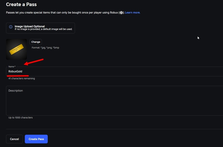Select the gold pass thumbnail image
The width and height of the screenshot is (223, 147).
pos(17,49)
